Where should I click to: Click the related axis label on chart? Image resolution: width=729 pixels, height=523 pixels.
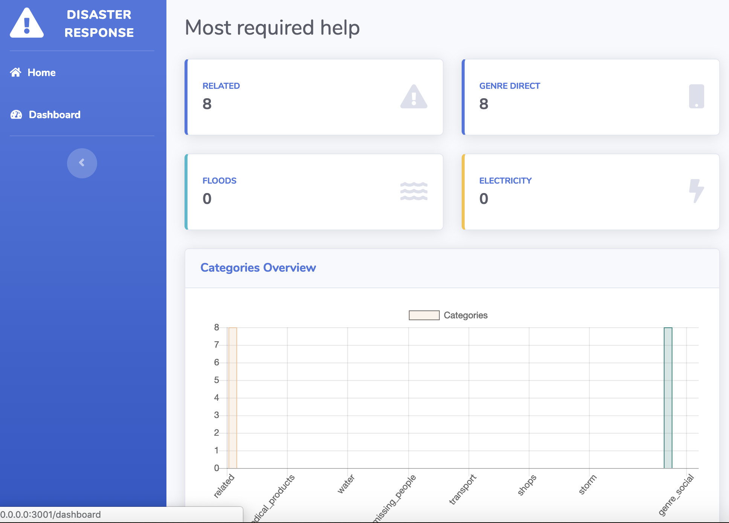click(224, 486)
